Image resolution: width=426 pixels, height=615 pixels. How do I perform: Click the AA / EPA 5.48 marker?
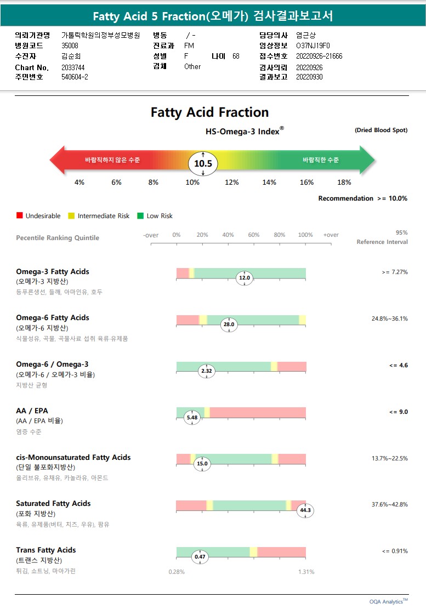192,418
